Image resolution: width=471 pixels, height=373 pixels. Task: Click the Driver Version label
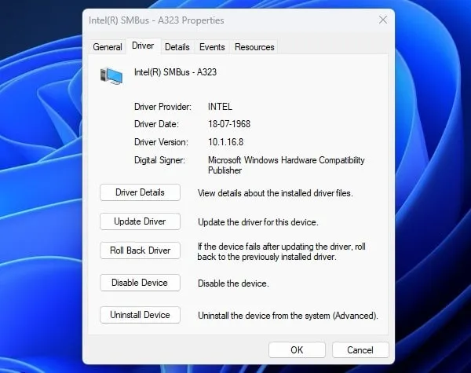tap(161, 142)
